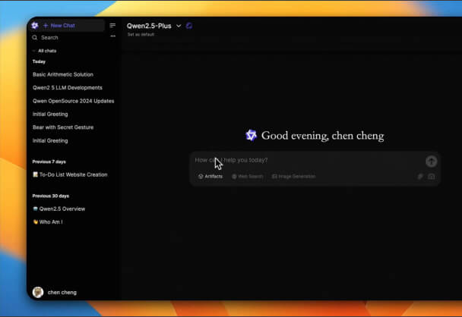Click the chen cheng avatar picture
Screen dimensions: 462x317
click(38, 292)
